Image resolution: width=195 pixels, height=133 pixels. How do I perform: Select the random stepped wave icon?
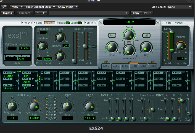[51, 115]
